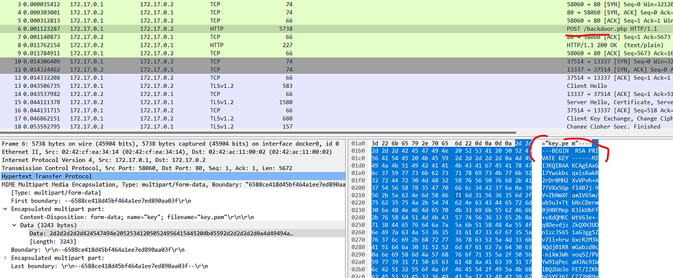Select packet 16 with time 0.044131715
The width and height of the screenshot is (673, 278).
(336, 111)
